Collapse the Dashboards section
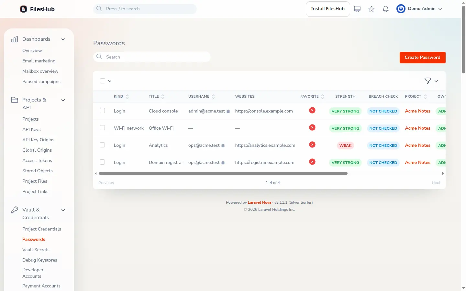Image resolution: width=466 pixels, height=291 pixels. tap(63, 39)
